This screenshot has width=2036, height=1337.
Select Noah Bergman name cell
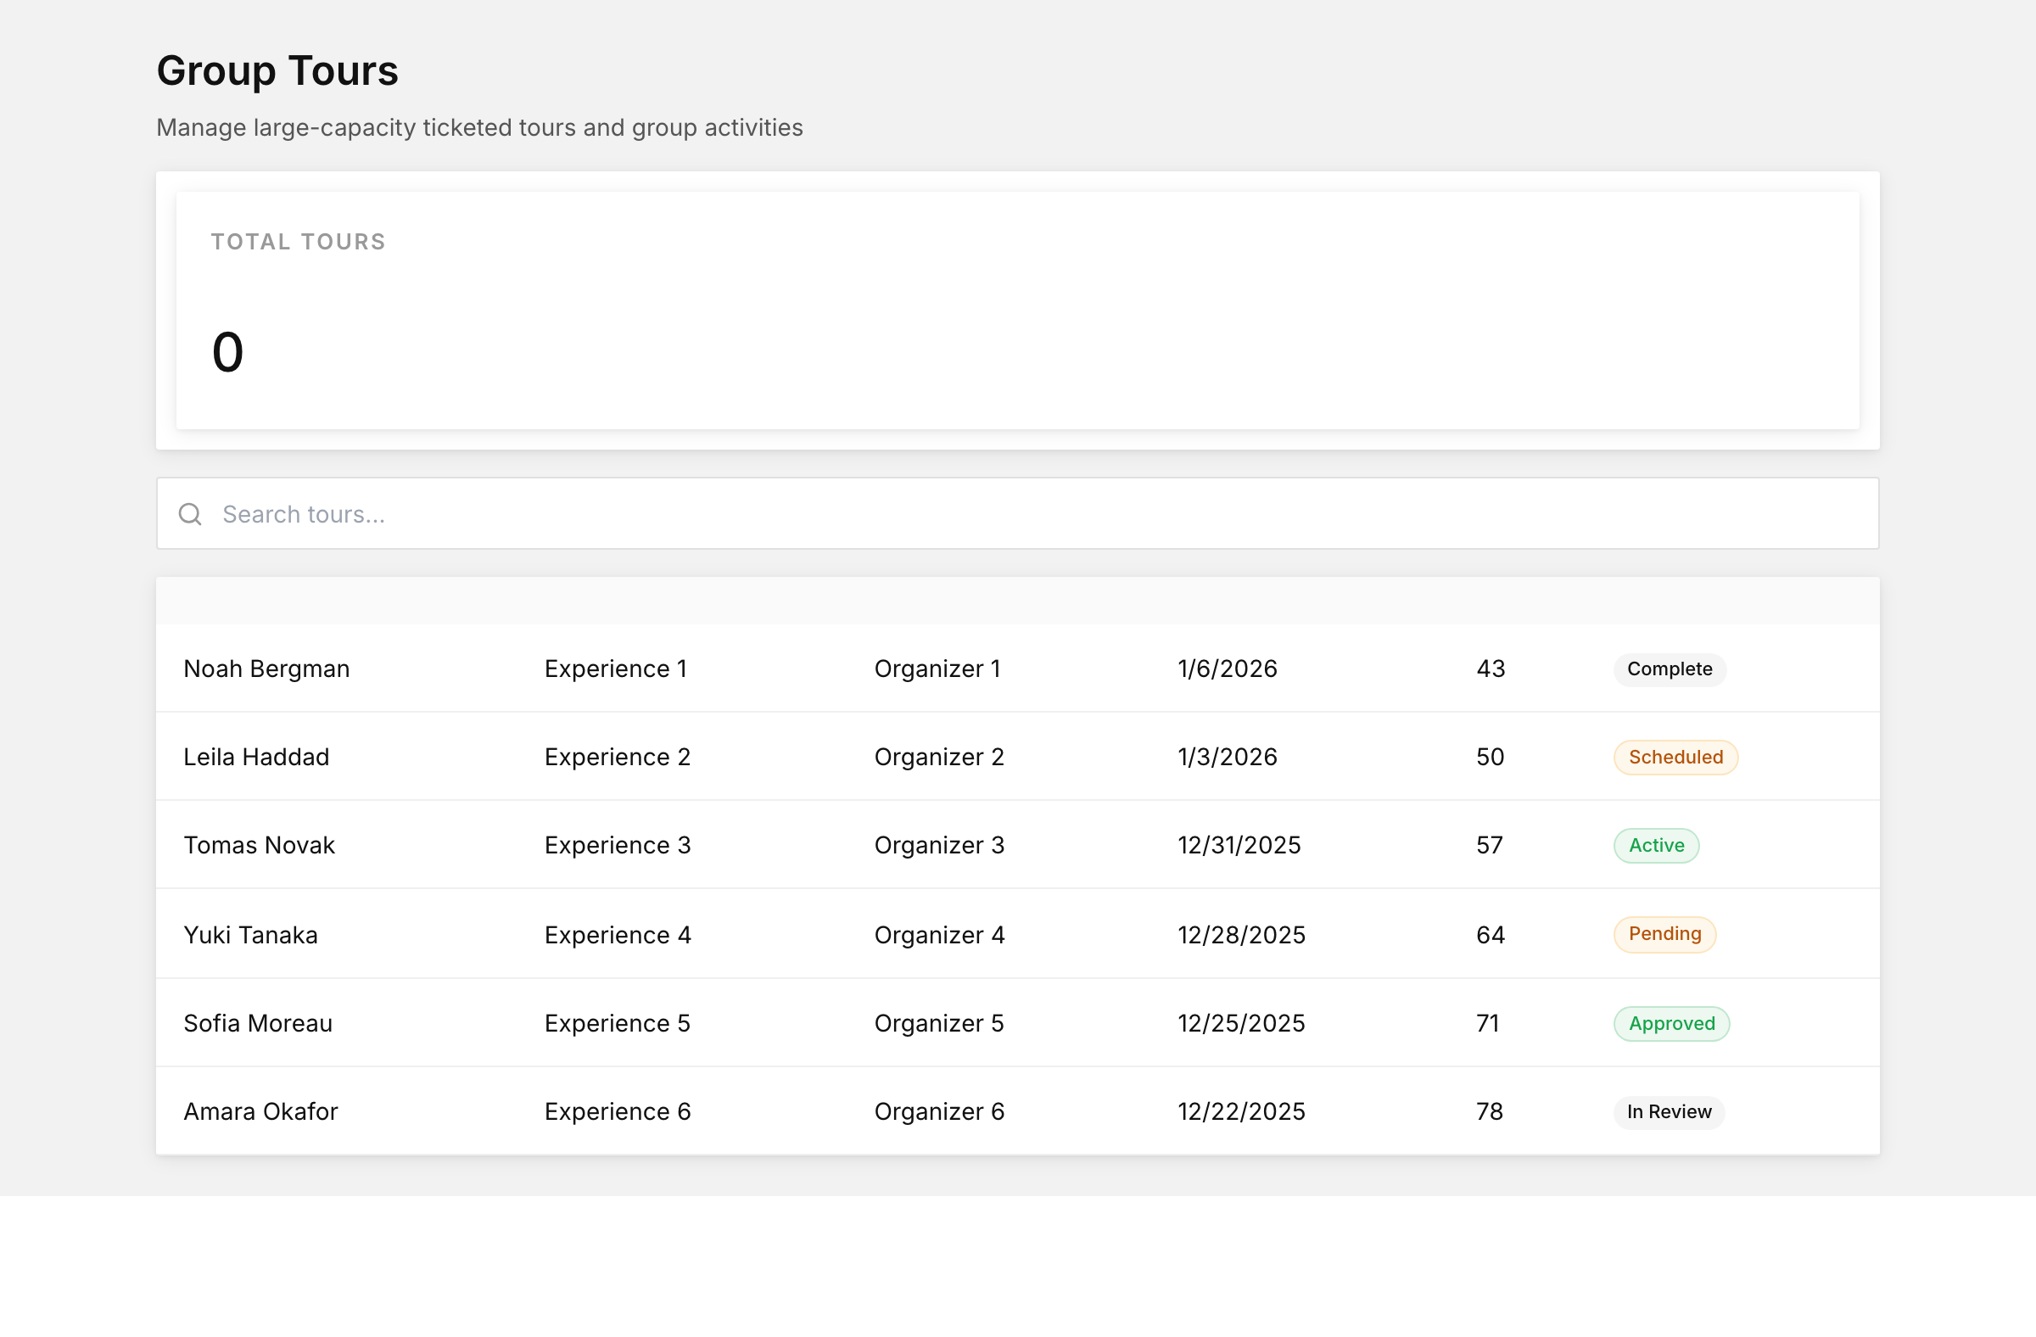(267, 669)
